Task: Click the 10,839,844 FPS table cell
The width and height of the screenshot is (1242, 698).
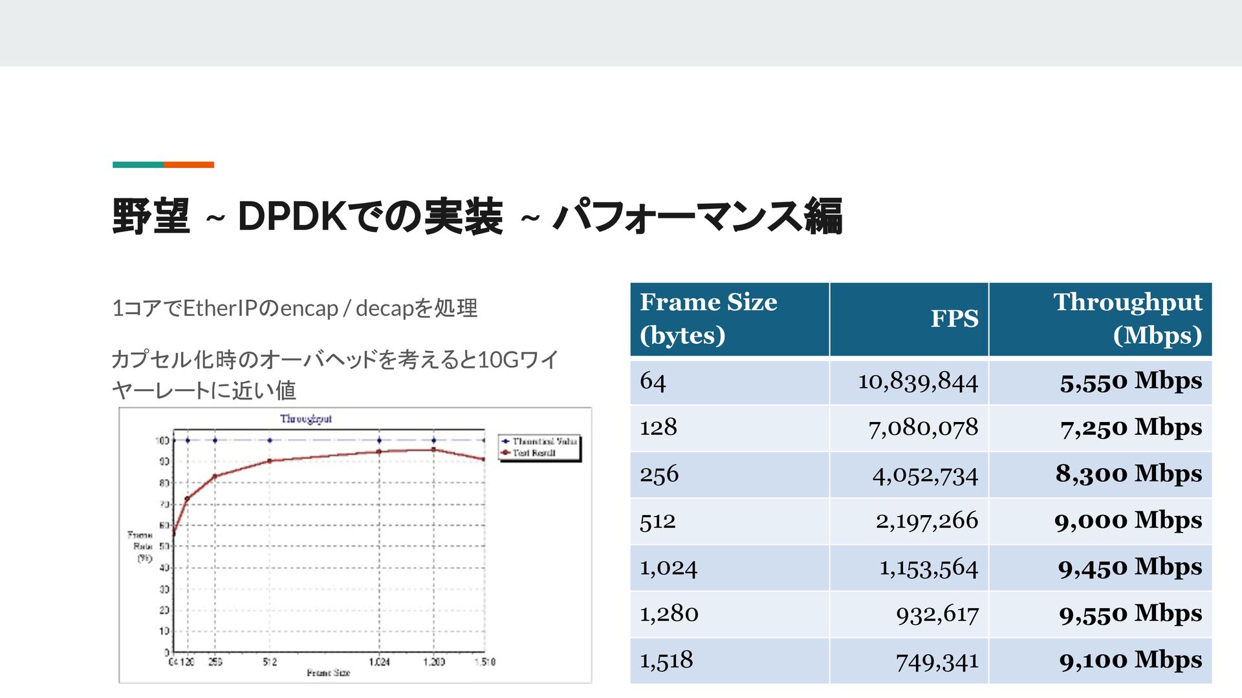Action: [917, 381]
